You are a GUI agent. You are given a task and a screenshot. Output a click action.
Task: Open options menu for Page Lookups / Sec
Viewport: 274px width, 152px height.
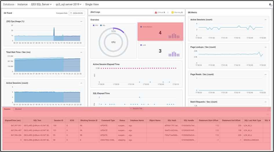click(x=265, y=47)
